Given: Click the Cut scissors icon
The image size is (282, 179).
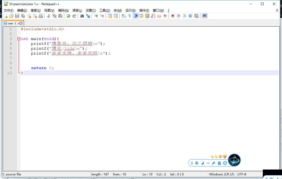Looking at the screenshot, I should coord(48,16).
